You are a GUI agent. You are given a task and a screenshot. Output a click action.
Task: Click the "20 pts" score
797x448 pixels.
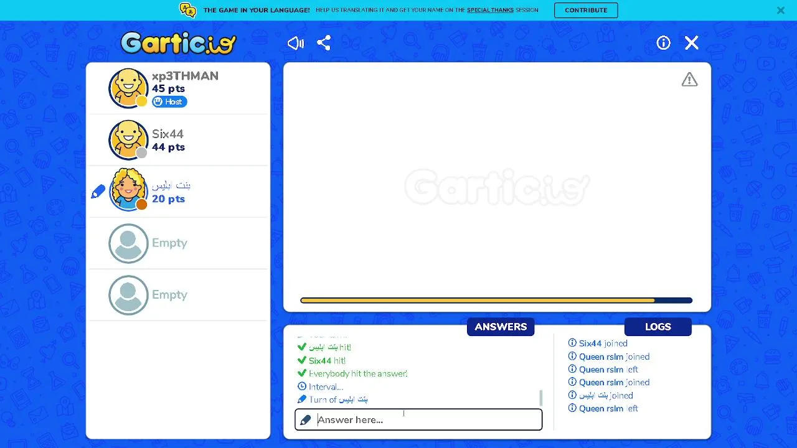168,199
